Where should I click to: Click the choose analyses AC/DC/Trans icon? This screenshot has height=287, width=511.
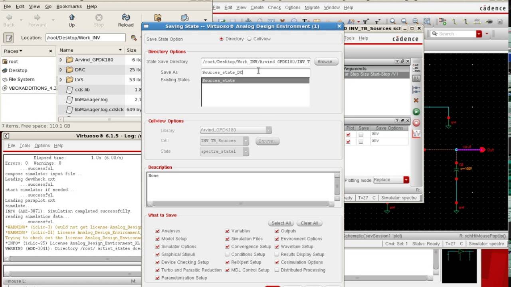[416, 67]
